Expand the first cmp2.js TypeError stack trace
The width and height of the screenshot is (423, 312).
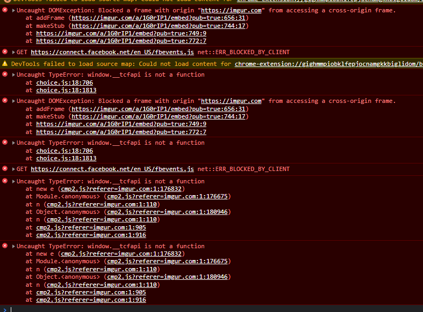(13, 182)
